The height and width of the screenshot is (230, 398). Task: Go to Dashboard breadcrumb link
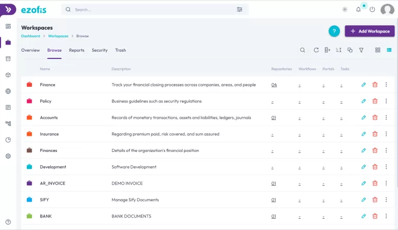click(31, 36)
